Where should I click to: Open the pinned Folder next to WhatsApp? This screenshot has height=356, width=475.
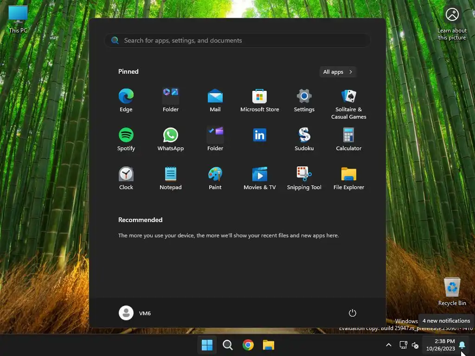(x=215, y=139)
